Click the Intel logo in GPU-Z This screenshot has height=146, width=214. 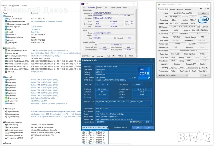pyautogui.click(x=203, y=20)
